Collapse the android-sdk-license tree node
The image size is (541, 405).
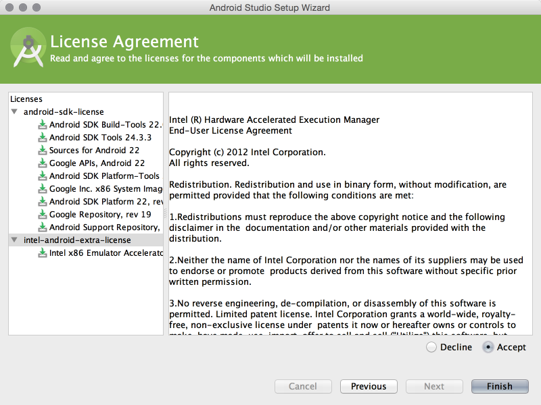point(14,111)
